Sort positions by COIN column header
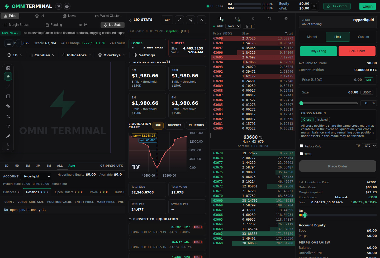The height and width of the screenshot is (258, 380). click(9, 202)
